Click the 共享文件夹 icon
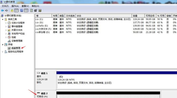The height and width of the screenshot is (98, 177). [9, 30]
